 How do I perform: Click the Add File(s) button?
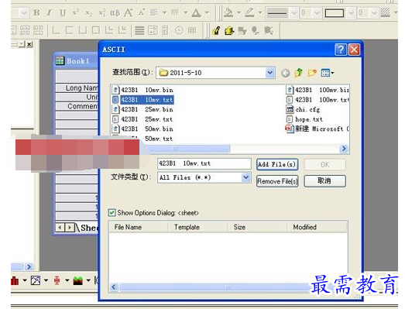click(277, 164)
